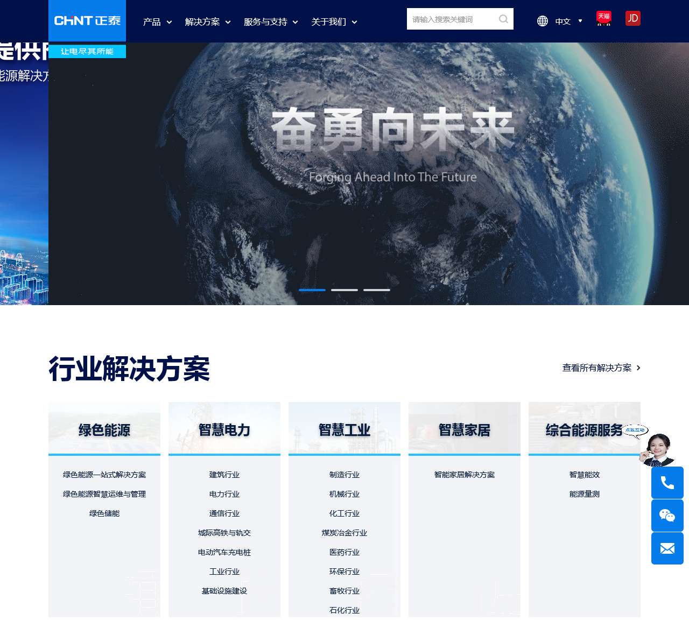
Task: Open the 电力行业 link
Action: pos(224,494)
